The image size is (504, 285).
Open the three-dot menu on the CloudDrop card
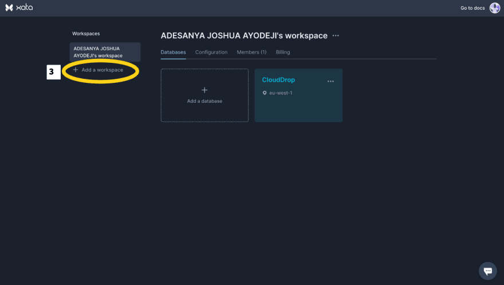(x=330, y=81)
